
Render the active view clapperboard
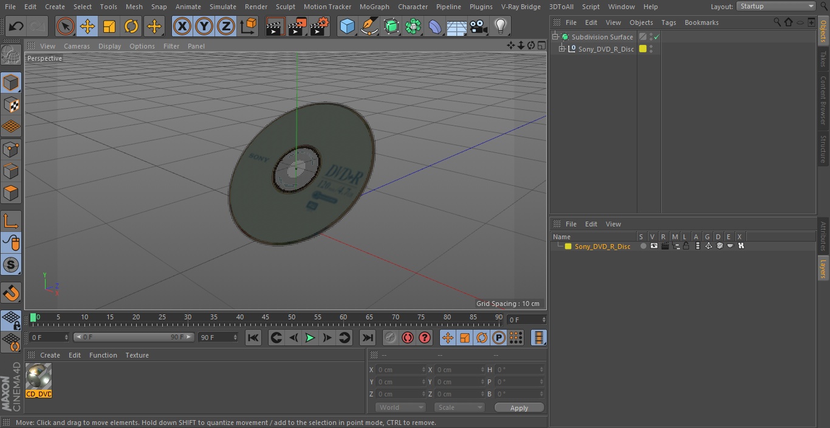click(x=275, y=26)
